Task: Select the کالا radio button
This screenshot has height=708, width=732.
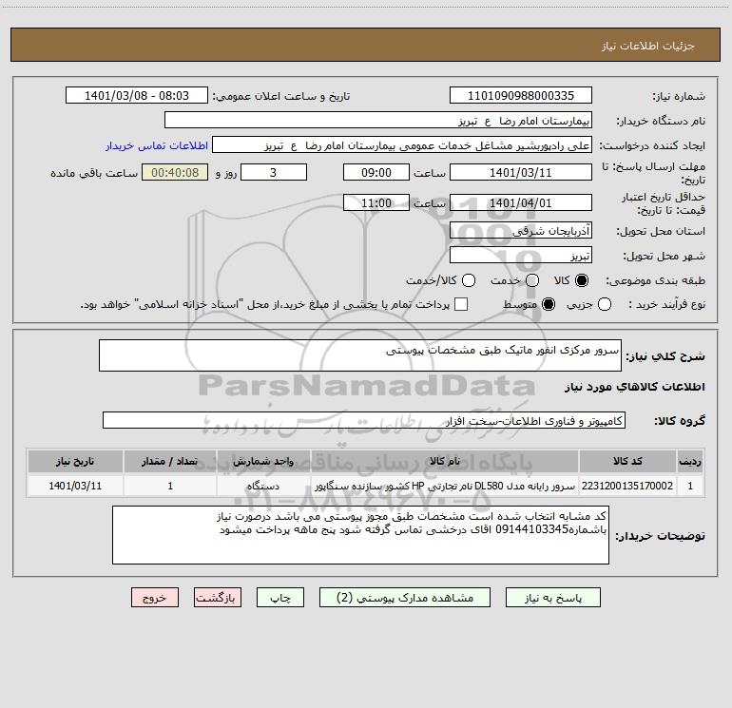Action: (582, 280)
